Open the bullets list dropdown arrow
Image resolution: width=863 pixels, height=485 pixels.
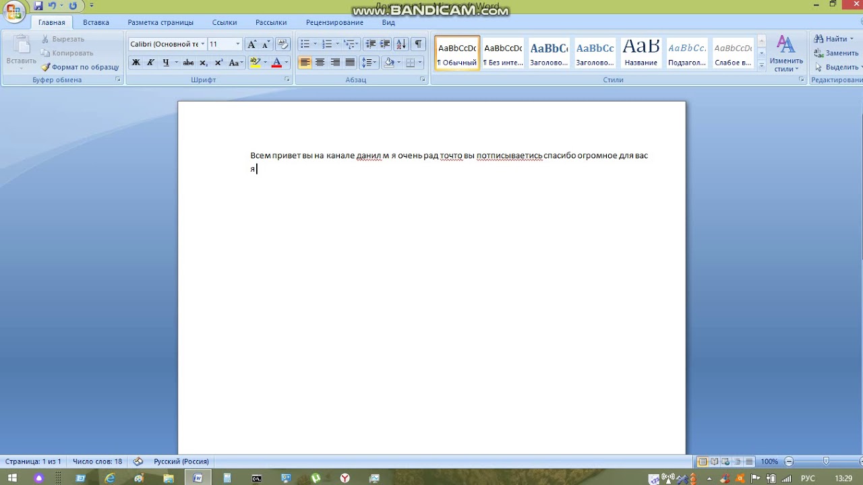pos(315,44)
